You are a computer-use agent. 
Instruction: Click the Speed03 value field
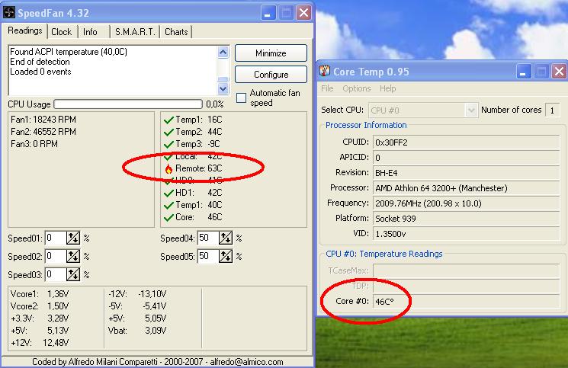pyautogui.click(x=56, y=274)
